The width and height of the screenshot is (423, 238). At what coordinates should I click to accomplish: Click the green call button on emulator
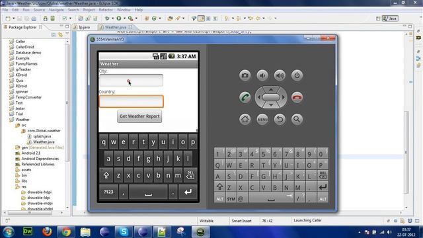[245, 97]
